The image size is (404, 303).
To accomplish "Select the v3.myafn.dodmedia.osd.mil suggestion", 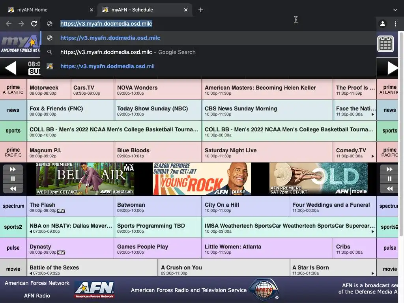I will pos(208,66).
